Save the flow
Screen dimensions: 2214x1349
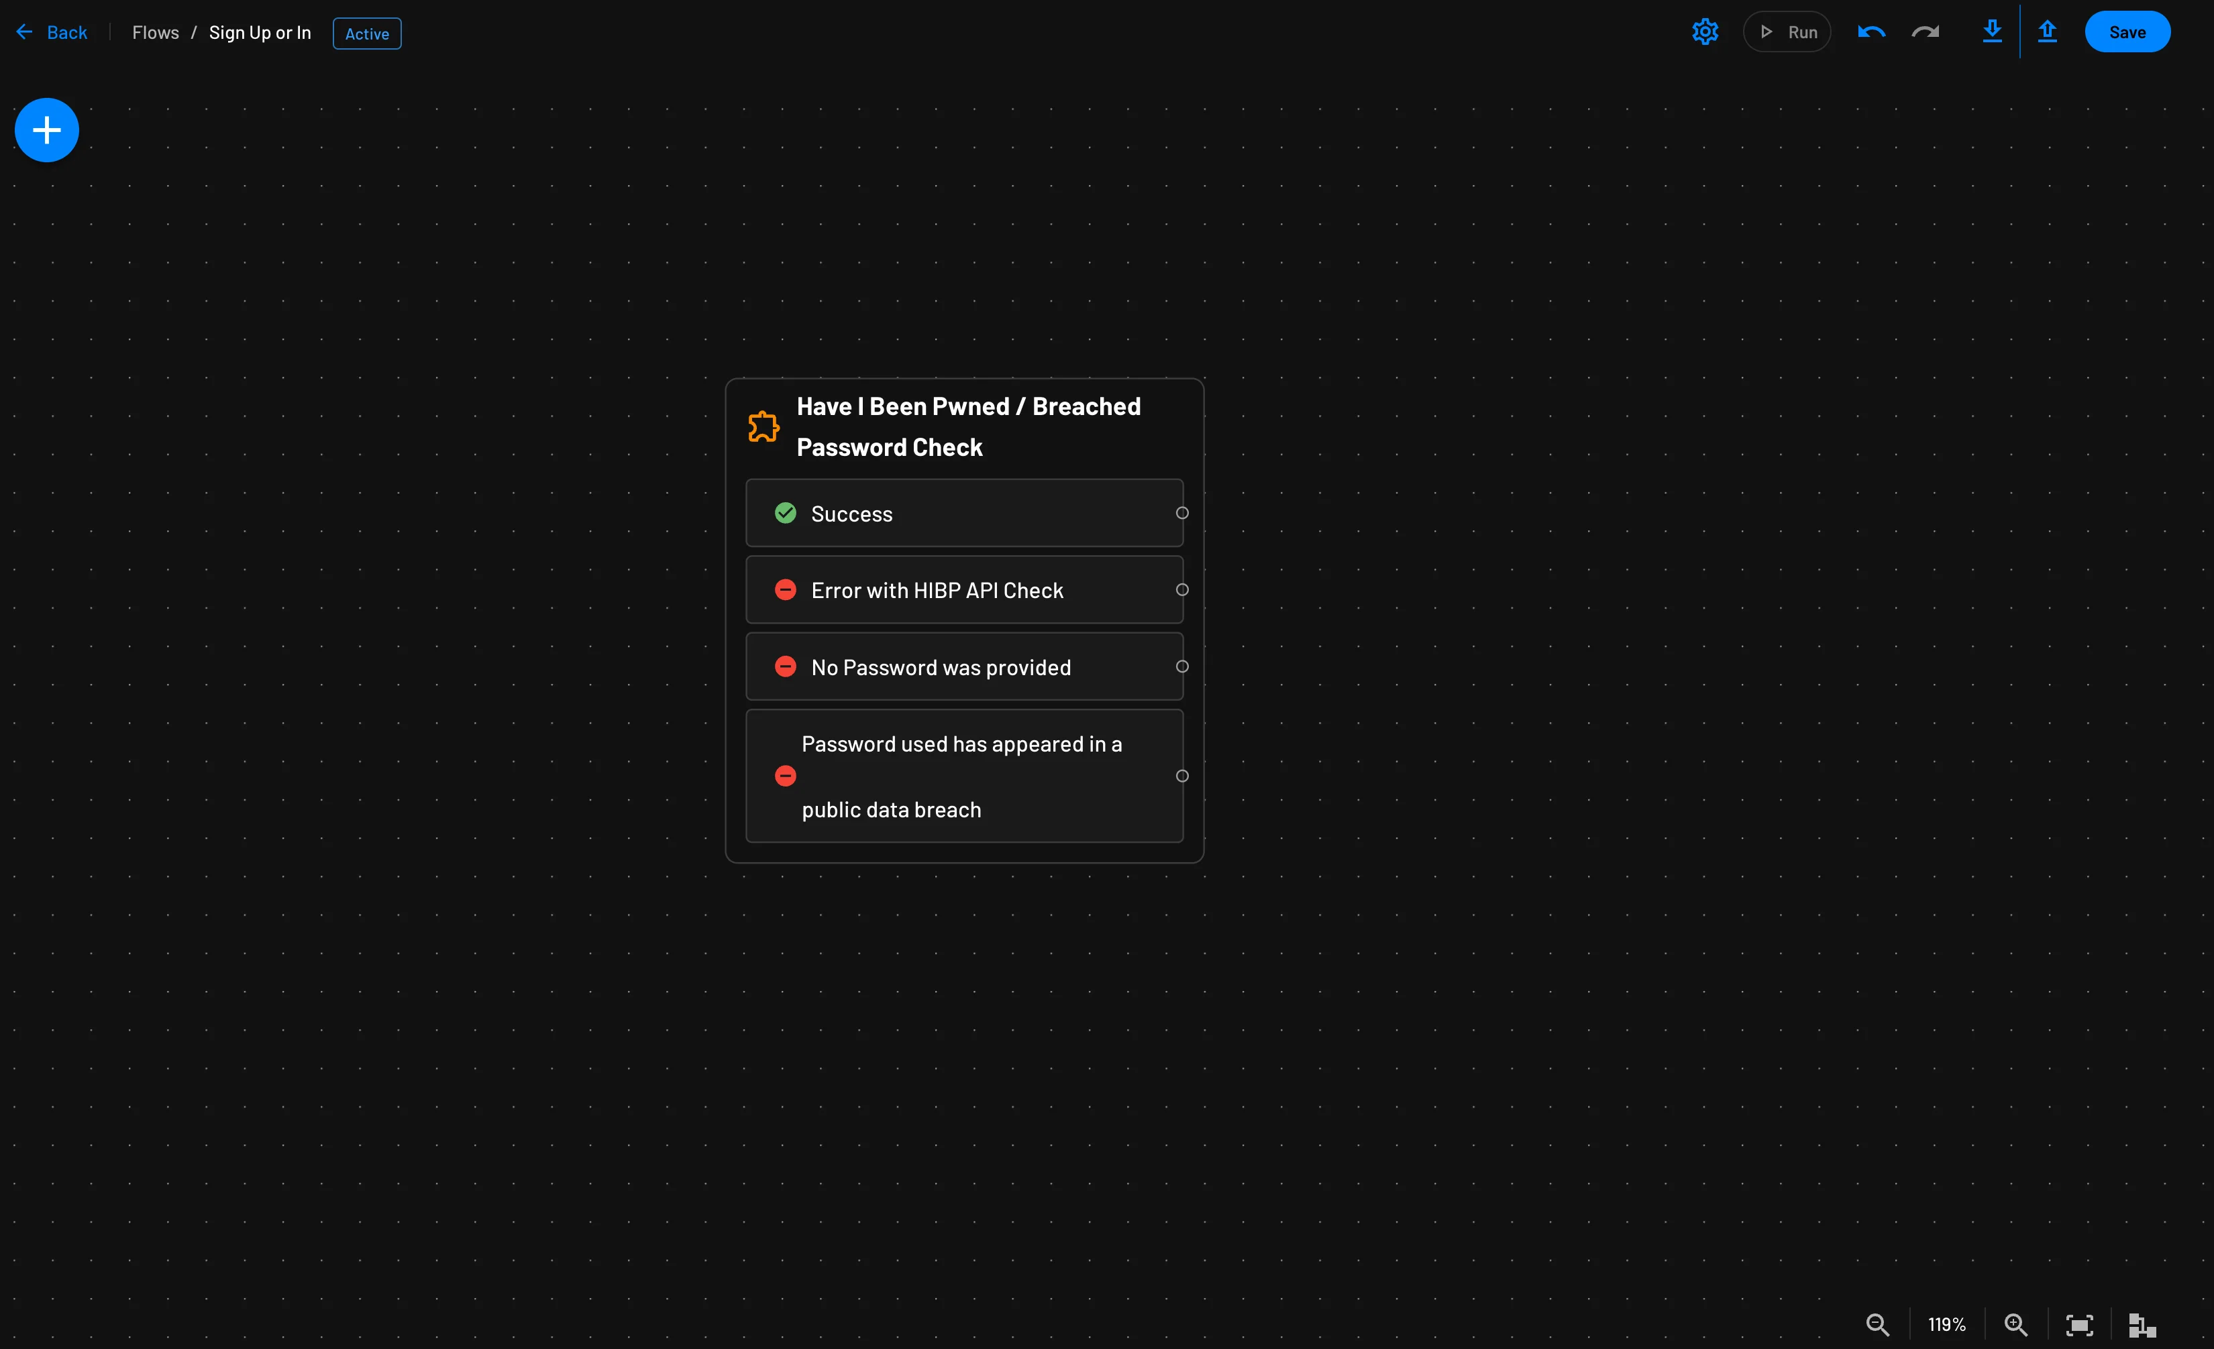(2127, 32)
